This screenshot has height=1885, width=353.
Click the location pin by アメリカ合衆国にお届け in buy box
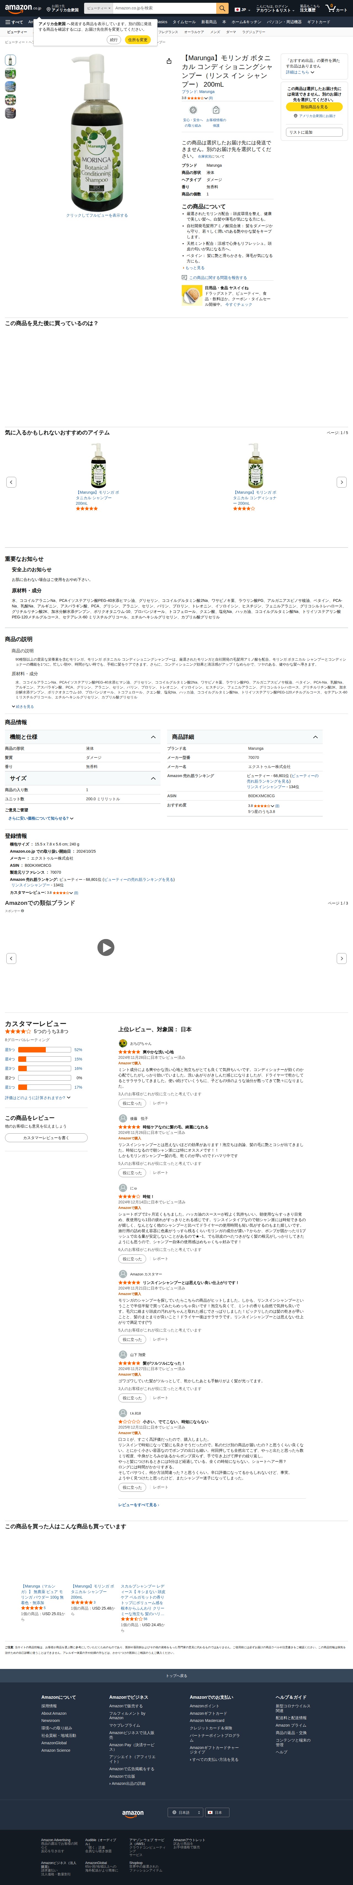click(x=295, y=116)
